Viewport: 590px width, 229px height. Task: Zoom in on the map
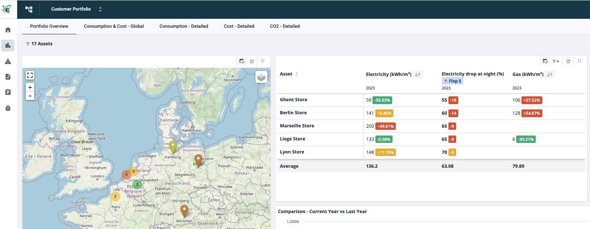[x=30, y=87]
